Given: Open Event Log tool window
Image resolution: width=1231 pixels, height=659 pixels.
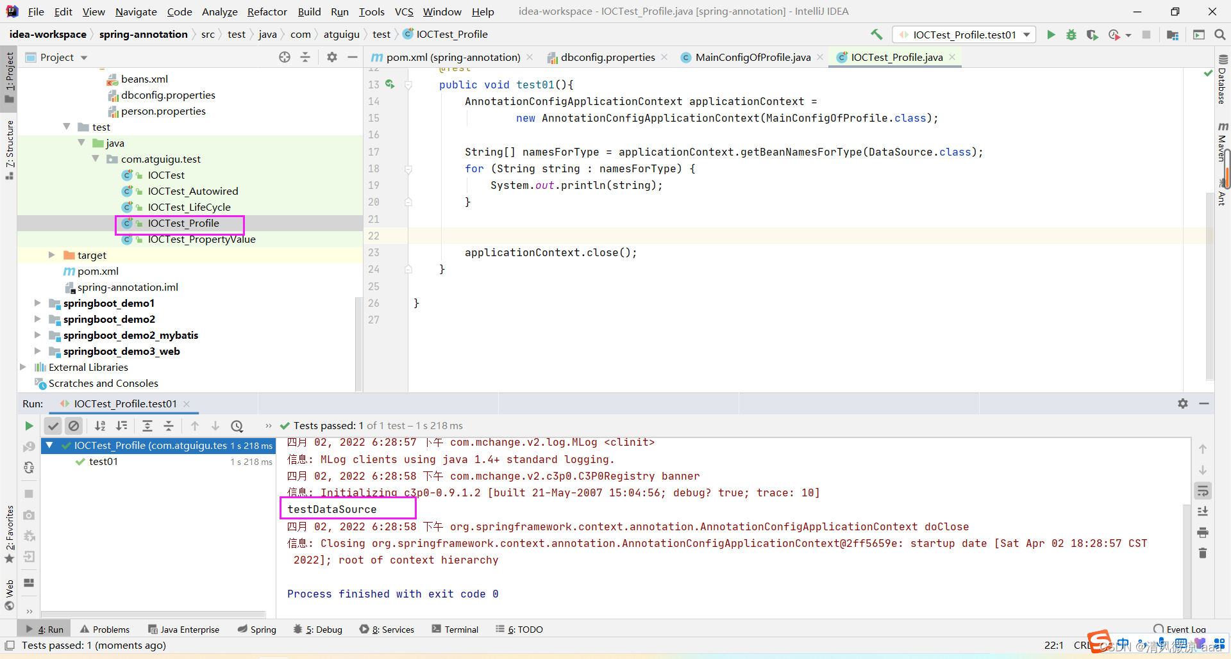Looking at the screenshot, I should (x=1179, y=630).
